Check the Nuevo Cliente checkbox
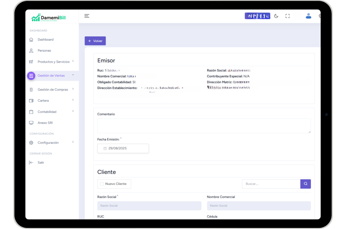 [x=102, y=184]
